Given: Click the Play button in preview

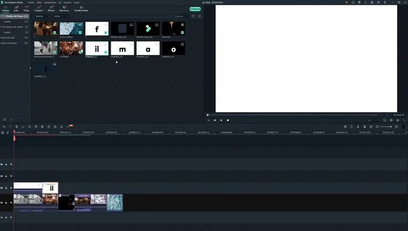Looking at the screenshot, I should coord(221,120).
